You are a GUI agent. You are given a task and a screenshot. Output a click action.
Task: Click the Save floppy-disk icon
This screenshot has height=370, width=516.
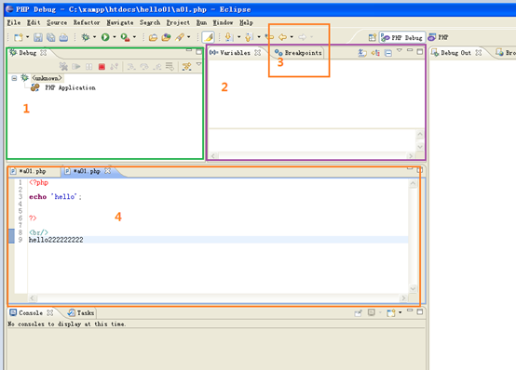coord(38,37)
